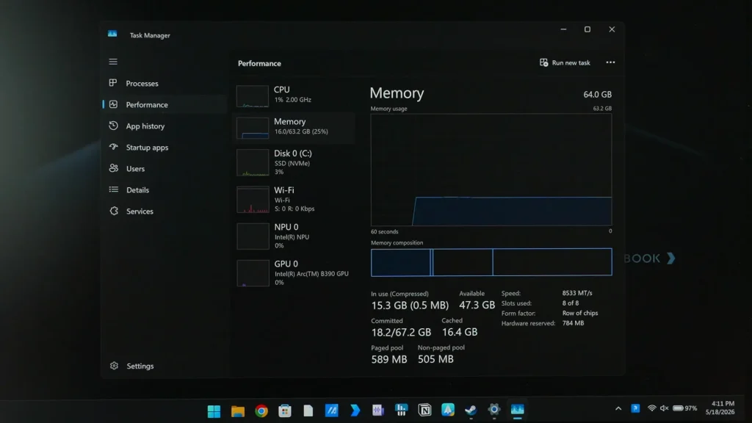
Task: View GPU 0 Intel Arc performance
Action: point(294,273)
